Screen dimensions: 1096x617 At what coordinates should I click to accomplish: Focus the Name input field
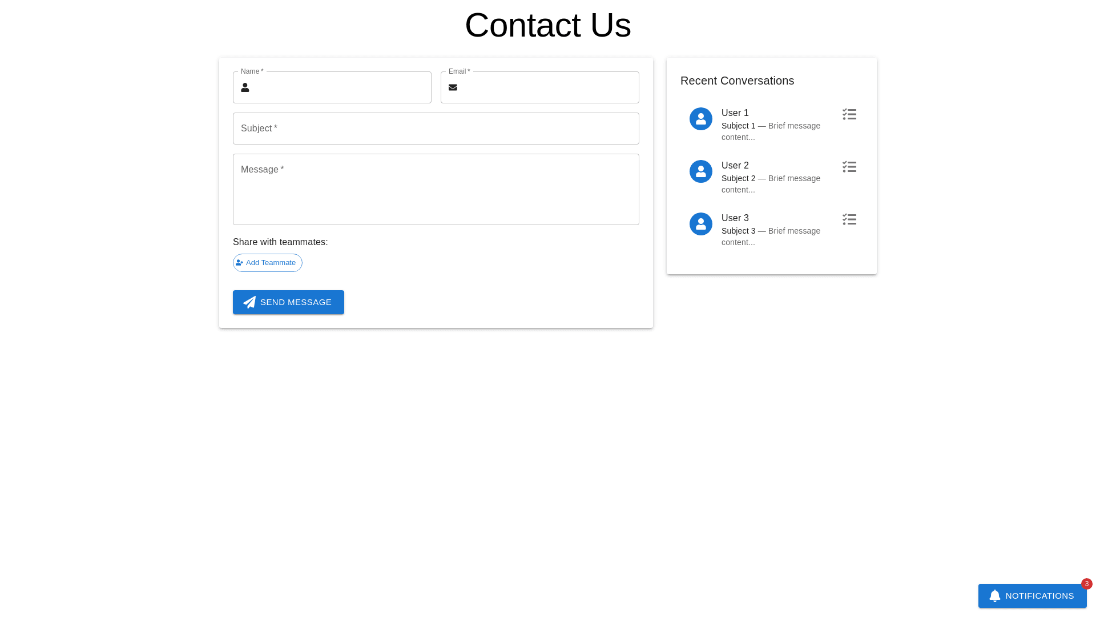[340, 87]
